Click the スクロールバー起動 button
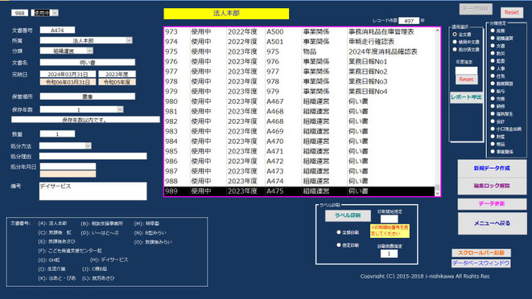 (x=481, y=253)
